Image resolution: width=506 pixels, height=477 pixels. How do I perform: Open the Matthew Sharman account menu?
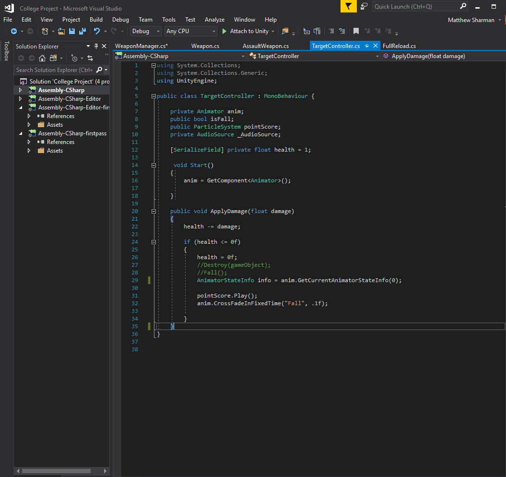[x=474, y=20]
